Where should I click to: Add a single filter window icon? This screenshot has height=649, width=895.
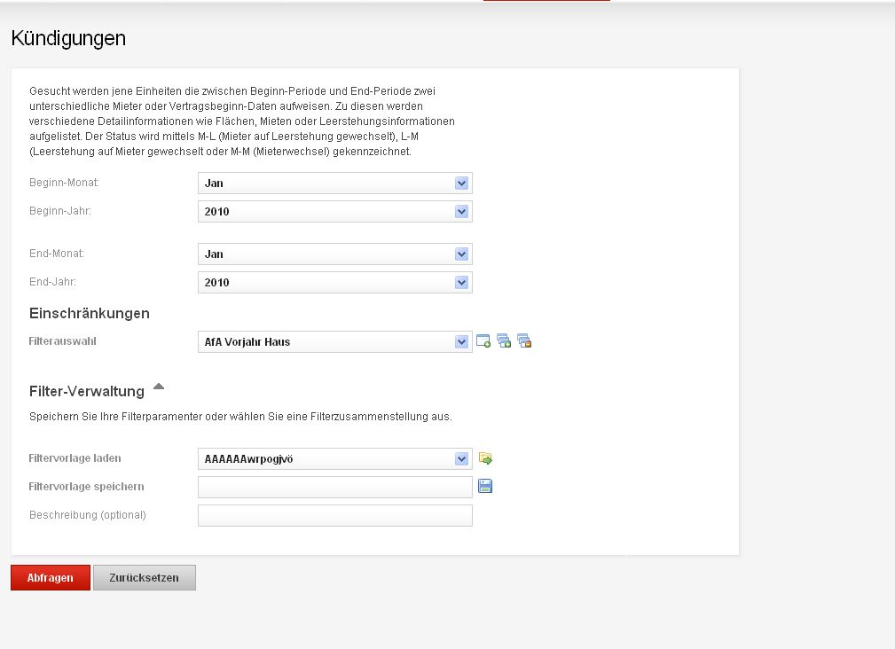pyautogui.click(x=483, y=341)
